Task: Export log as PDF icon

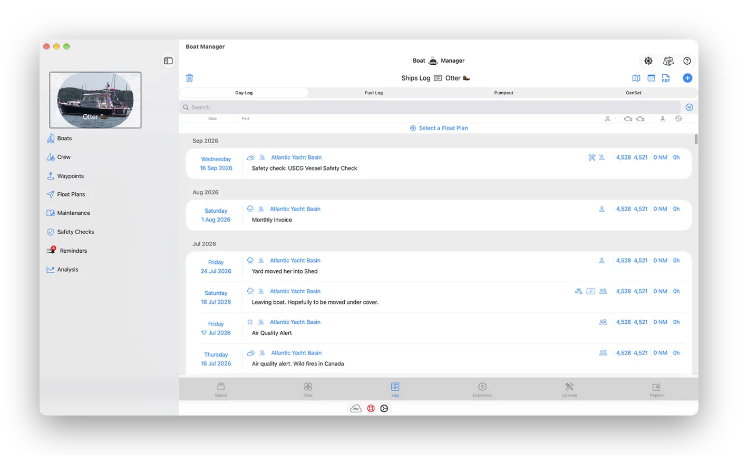Action: [x=666, y=78]
